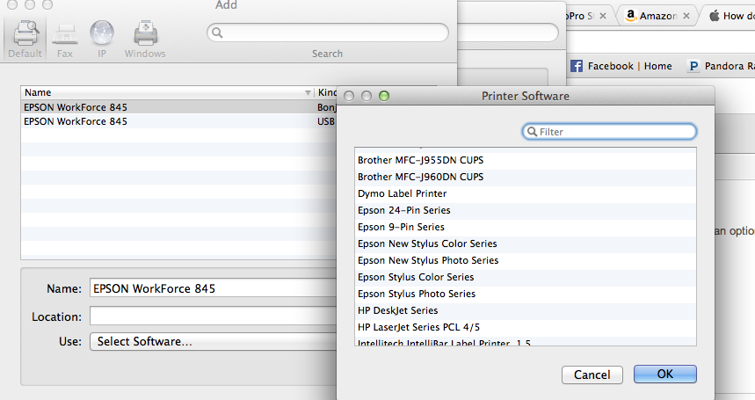Select the USB EPSON WorkForce 845 row

(179, 121)
